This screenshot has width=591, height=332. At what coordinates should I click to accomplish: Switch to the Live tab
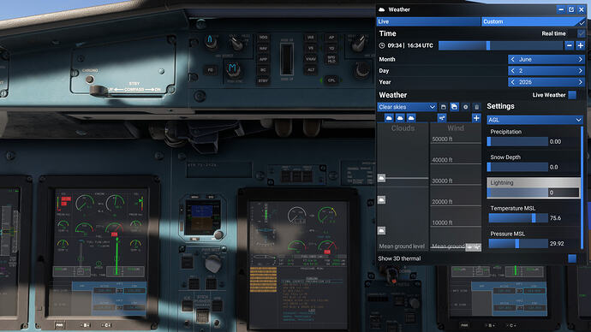(x=428, y=21)
